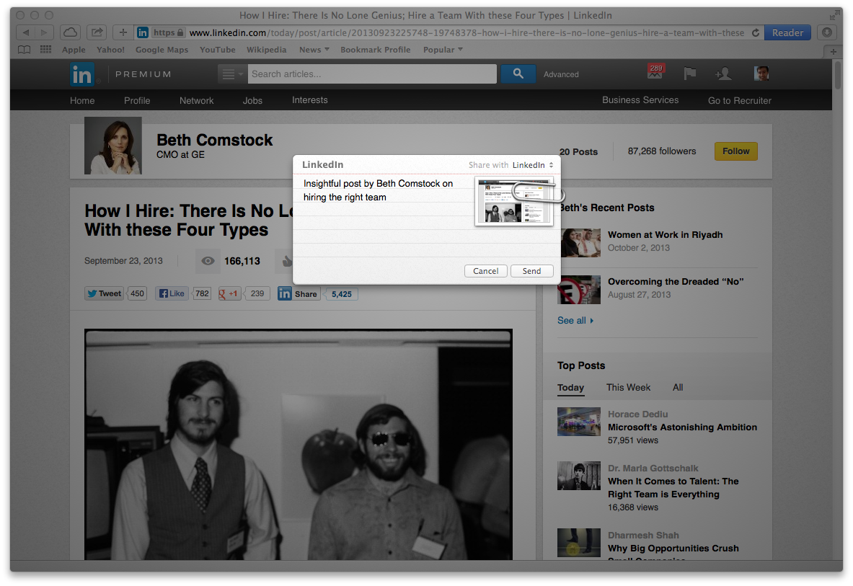Click the Bookmark Profile bookmarklet
Screen dimensions: 853x586
[376, 50]
